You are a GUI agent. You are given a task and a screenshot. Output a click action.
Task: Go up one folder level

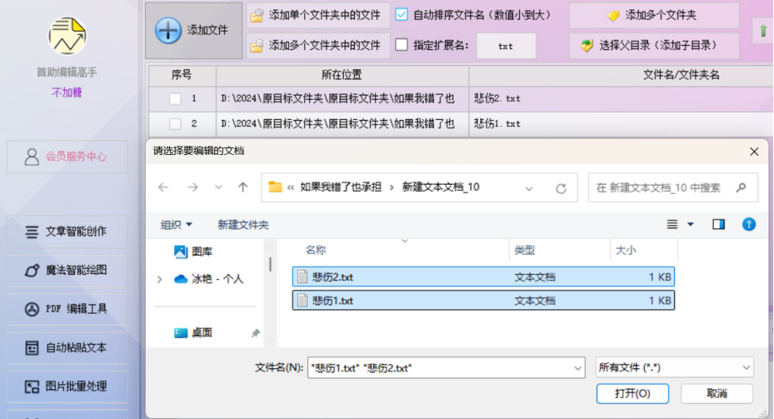point(242,188)
